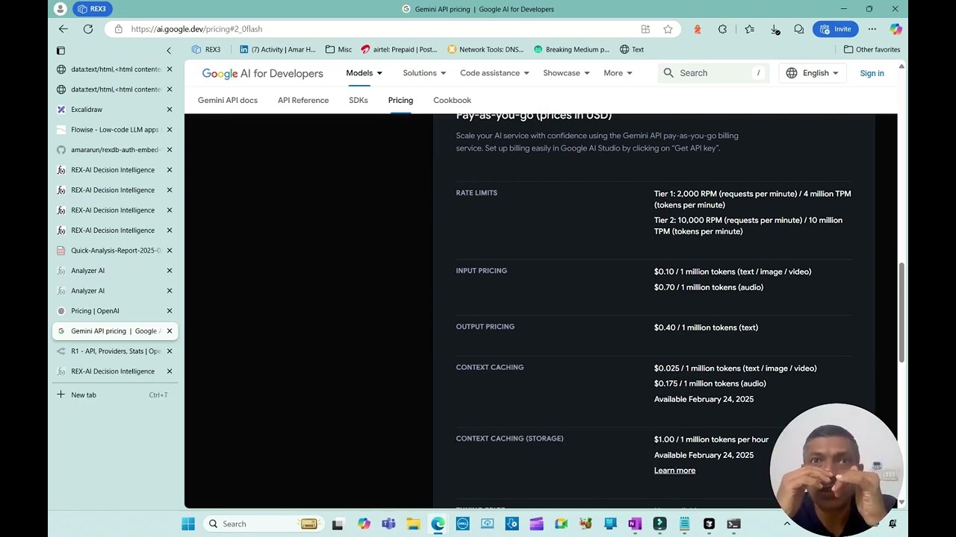Image resolution: width=956 pixels, height=537 pixels.
Task: Close the Gemini API pricing tab
Action: point(170,331)
